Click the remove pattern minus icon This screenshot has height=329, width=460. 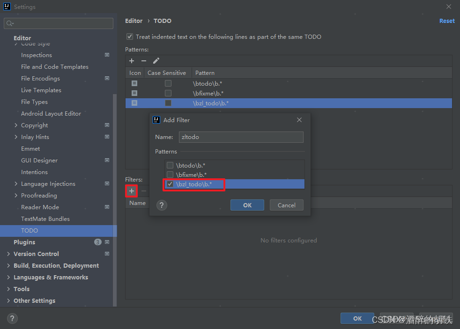coord(144,61)
